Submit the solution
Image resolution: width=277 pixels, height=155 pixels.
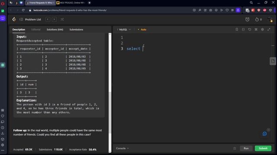263,148
